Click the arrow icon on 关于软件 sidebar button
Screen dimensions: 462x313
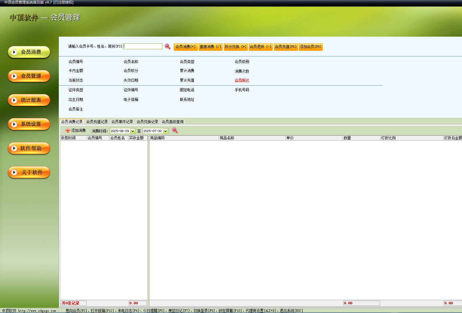coord(14,172)
